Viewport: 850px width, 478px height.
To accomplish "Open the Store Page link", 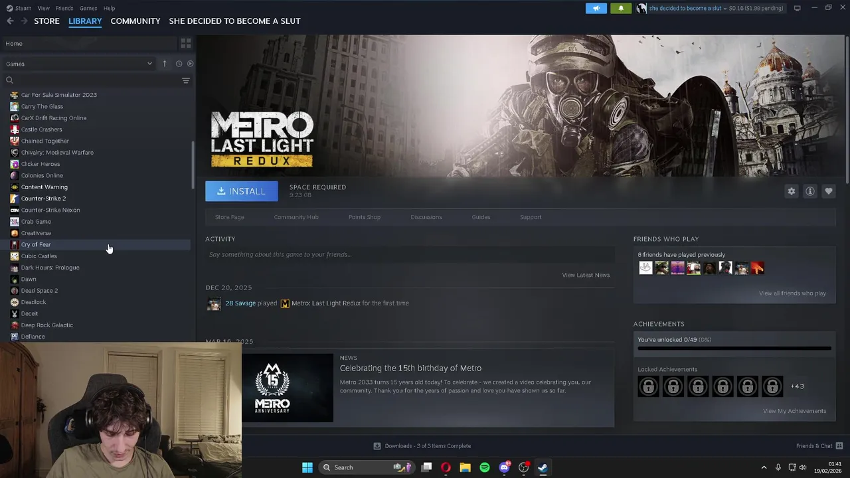I will tap(229, 217).
